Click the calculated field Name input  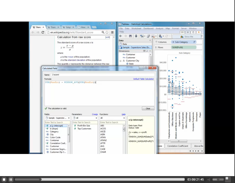[x=102, y=75]
